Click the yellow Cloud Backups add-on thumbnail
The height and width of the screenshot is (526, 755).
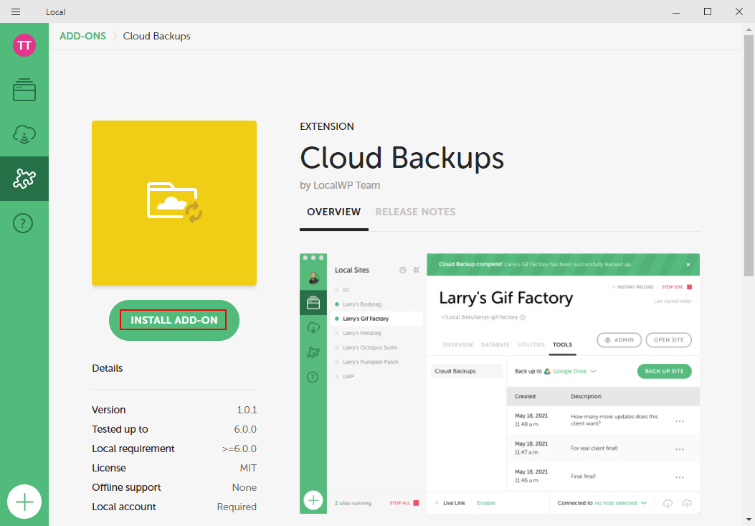tap(174, 203)
